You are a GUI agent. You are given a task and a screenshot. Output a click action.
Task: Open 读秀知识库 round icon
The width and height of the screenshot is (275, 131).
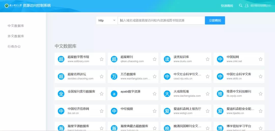pos(167,59)
